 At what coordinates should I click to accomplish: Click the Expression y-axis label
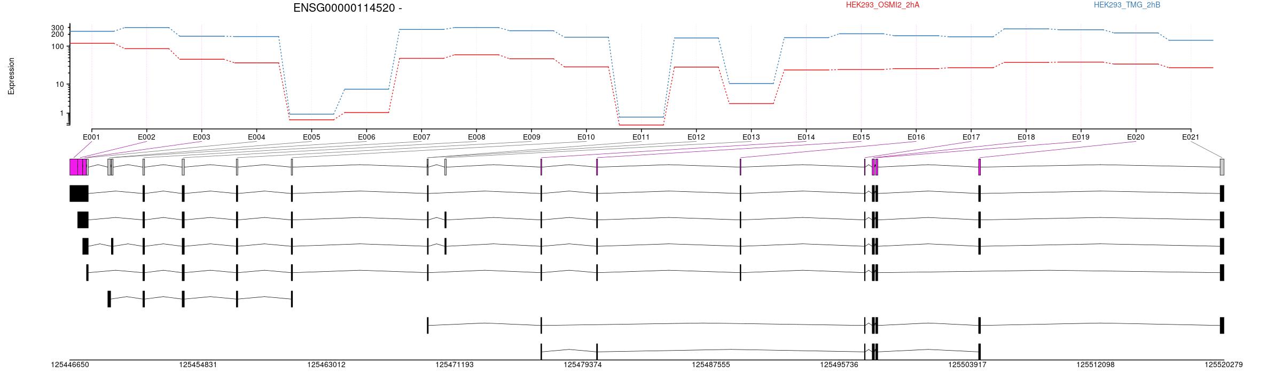[11, 76]
